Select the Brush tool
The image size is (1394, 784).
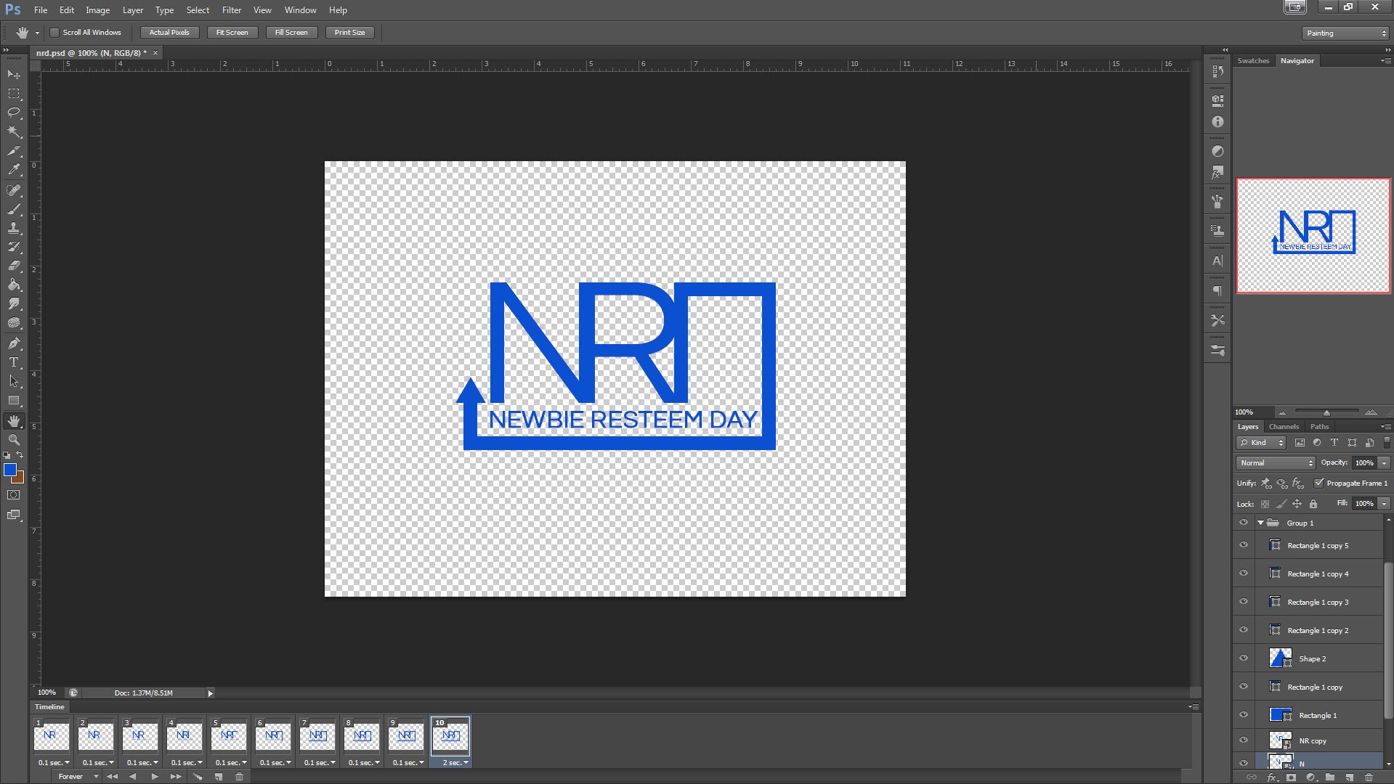14,209
